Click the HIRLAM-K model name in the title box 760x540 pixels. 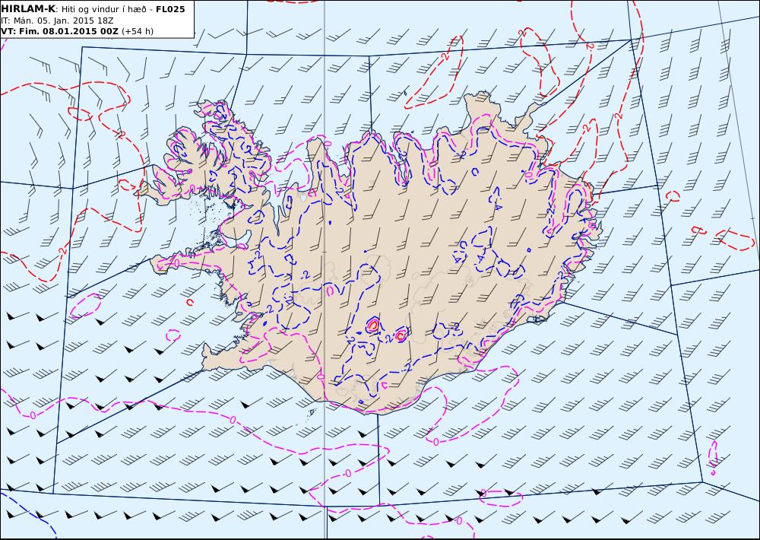tap(28, 9)
